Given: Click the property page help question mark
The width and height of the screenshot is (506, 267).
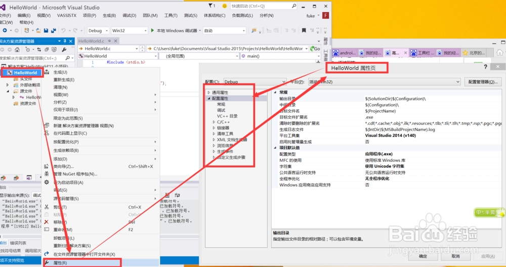Looking at the screenshot, I should 485,67.
